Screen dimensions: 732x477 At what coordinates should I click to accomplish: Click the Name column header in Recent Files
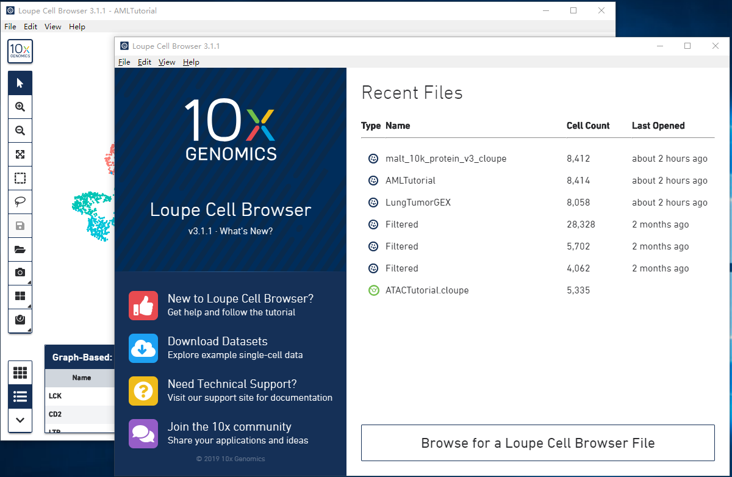398,126
